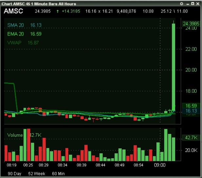The width and height of the screenshot is (202, 178).
Task: Click the Volume panel label
Action: click(x=15, y=135)
